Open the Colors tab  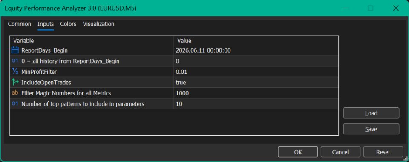tap(68, 24)
